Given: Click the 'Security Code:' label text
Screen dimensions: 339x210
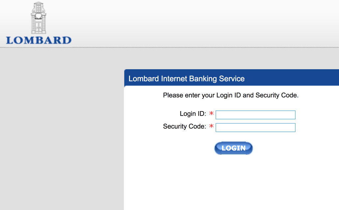Looking at the screenshot, I should click(x=184, y=126).
